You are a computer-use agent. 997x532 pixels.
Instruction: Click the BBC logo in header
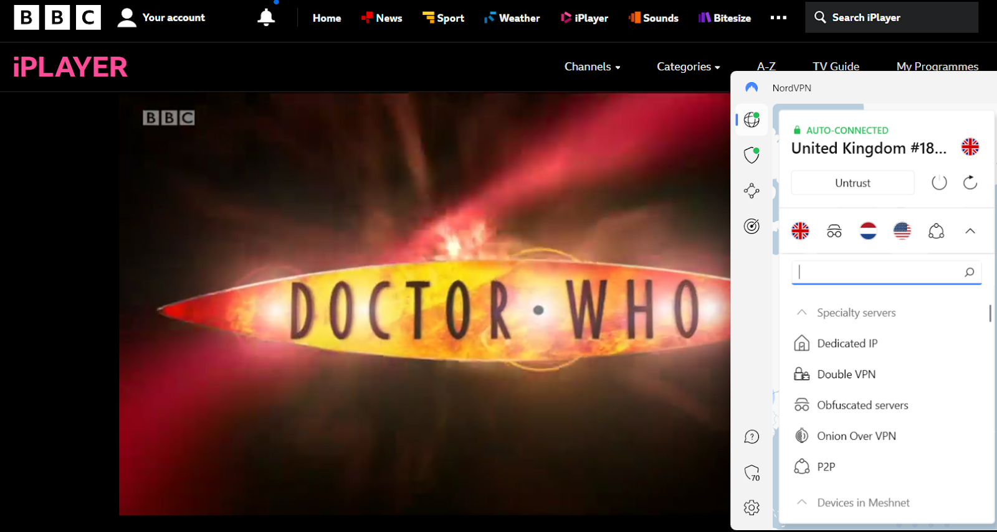click(x=57, y=17)
